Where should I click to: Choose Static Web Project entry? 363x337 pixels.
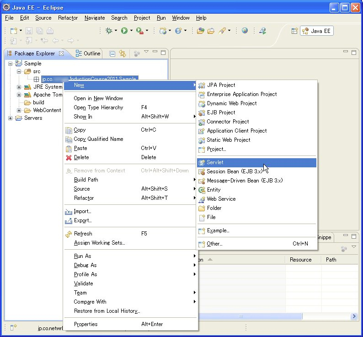256,140
